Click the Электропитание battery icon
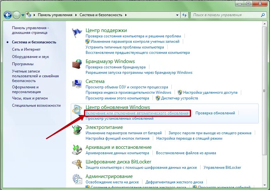 point(77,130)
